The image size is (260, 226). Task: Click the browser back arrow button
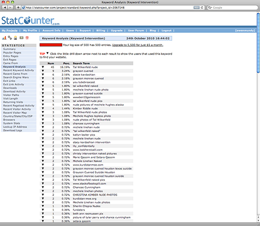point(5,7)
